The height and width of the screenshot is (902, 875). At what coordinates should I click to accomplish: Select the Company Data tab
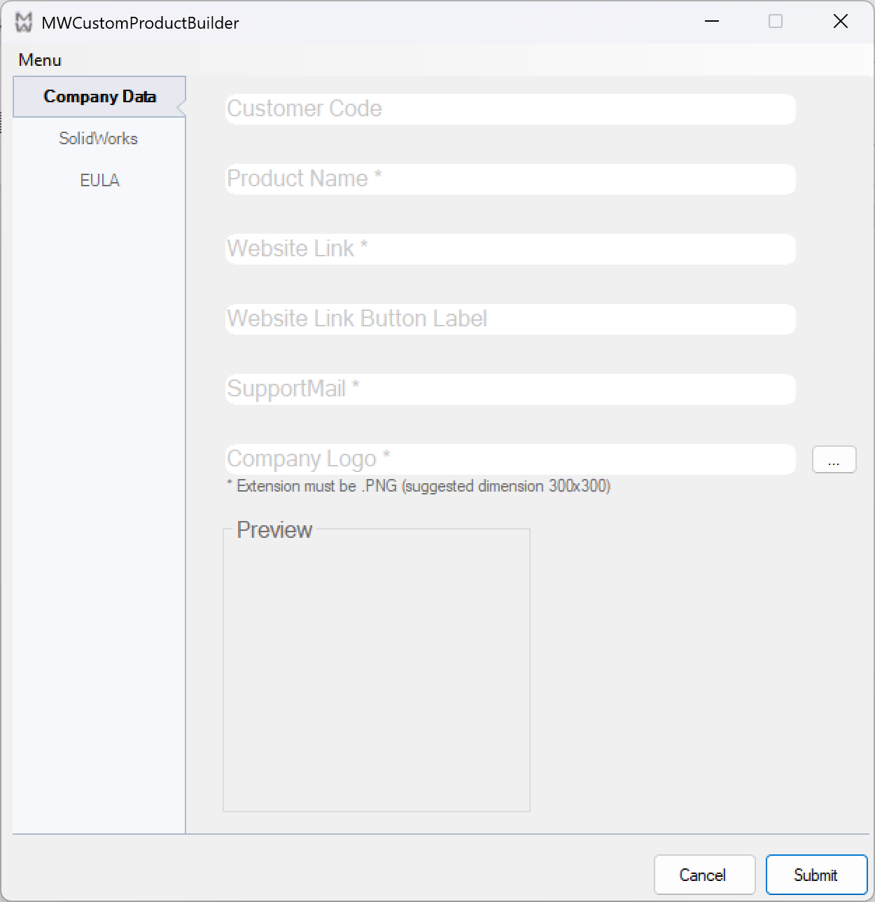click(x=99, y=97)
